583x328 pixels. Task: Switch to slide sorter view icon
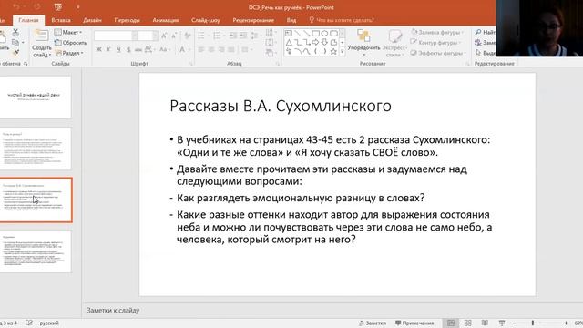click(467, 323)
